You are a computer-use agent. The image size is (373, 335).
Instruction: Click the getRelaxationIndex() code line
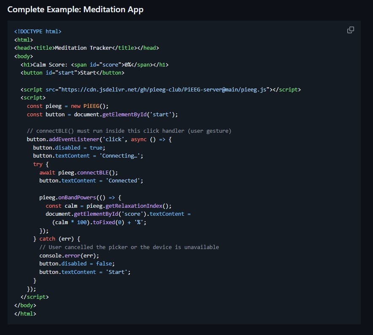click(108, 206)
